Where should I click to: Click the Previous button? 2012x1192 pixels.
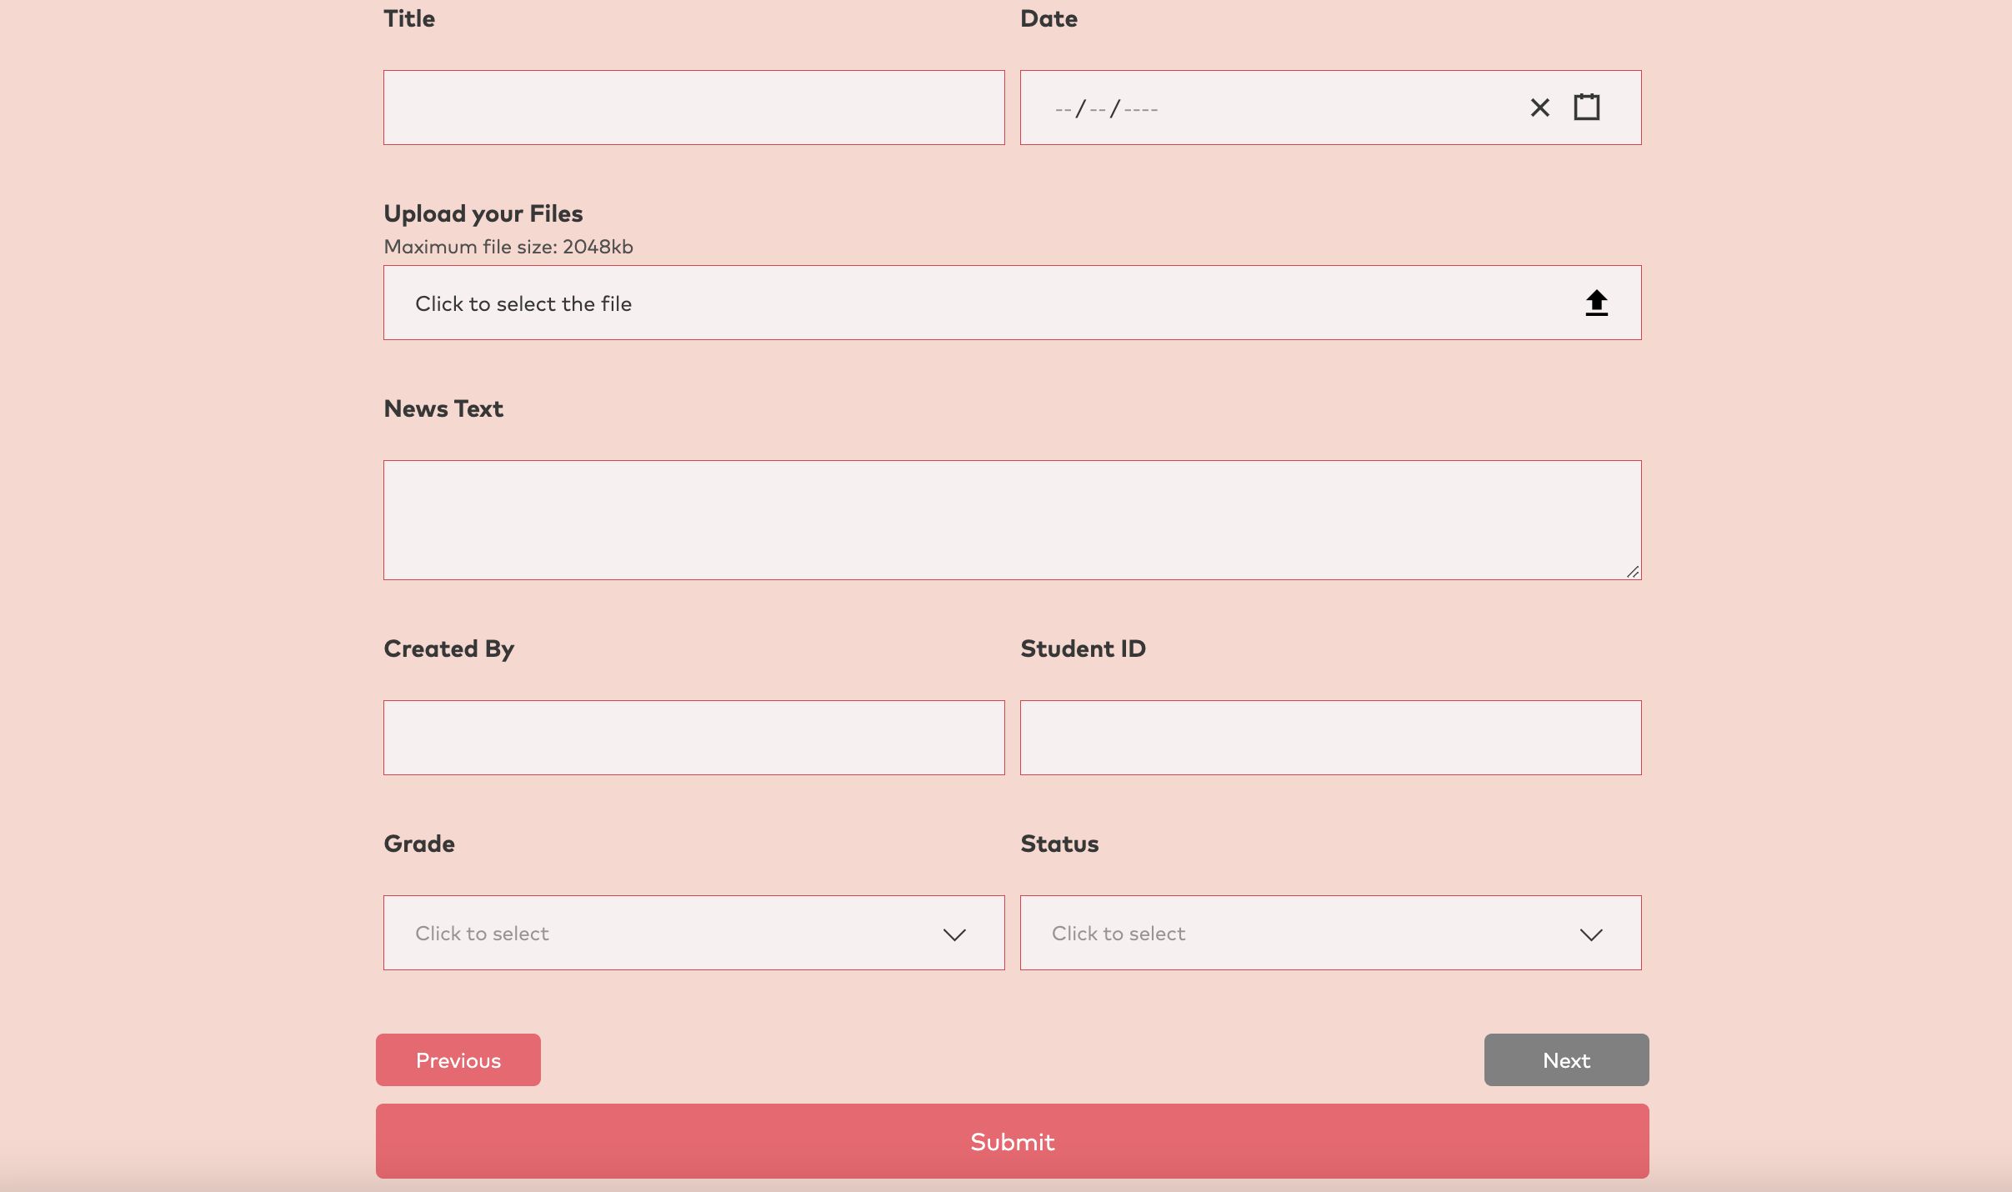458,1059
